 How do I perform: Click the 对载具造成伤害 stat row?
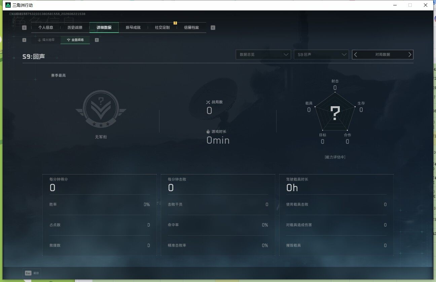(x=336, y=225)
